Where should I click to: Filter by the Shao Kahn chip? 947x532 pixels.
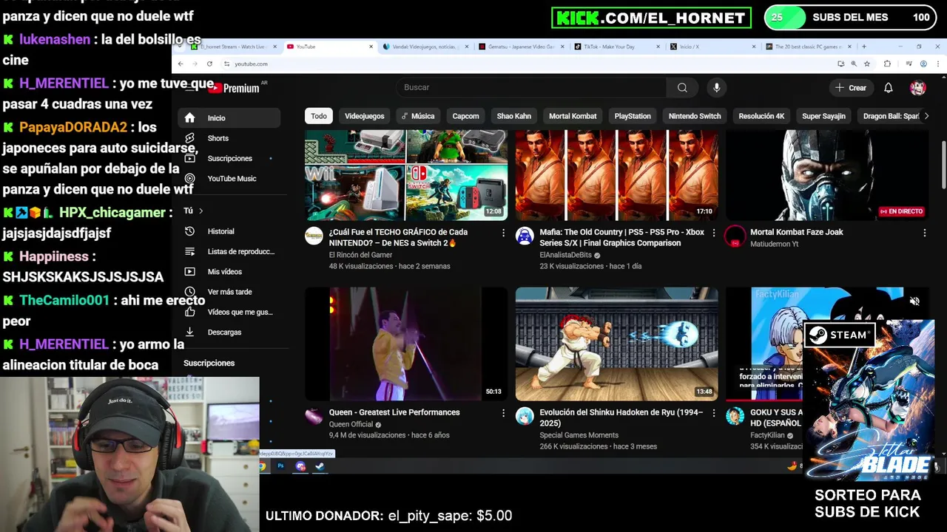[x=514, y=116]
